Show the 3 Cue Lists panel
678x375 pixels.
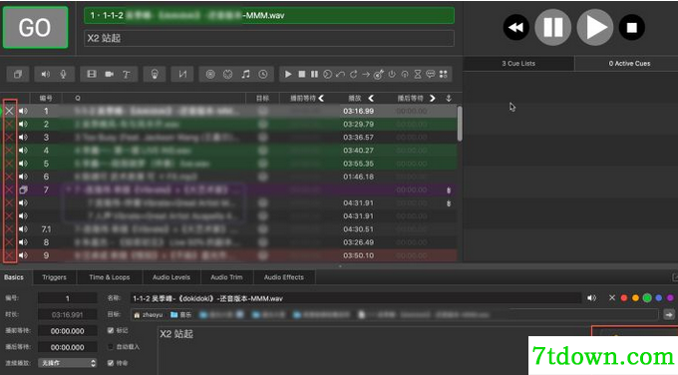(x=518, y=64)
